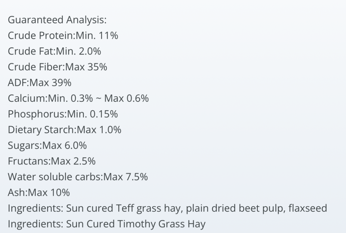
Task: Select the Fructans Max 2.5% line
Action: (52, 161)
